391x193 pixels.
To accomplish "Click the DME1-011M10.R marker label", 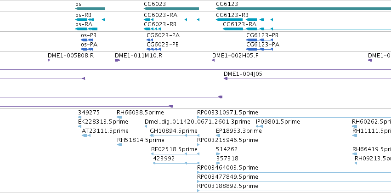I will 138,55.
